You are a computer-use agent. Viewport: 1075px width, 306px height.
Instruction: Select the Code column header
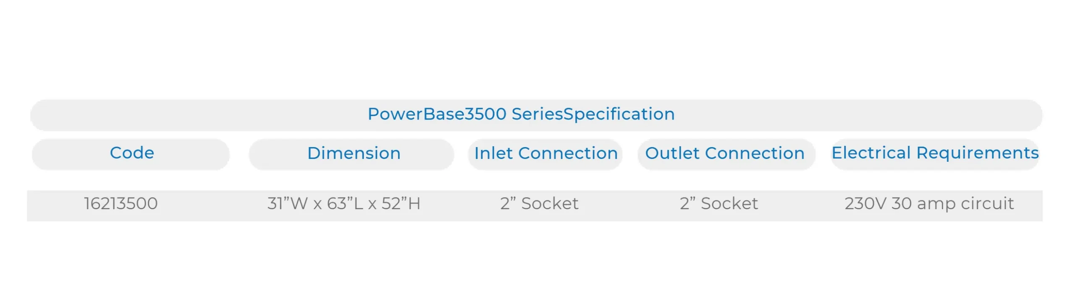[x=131, y=153]
